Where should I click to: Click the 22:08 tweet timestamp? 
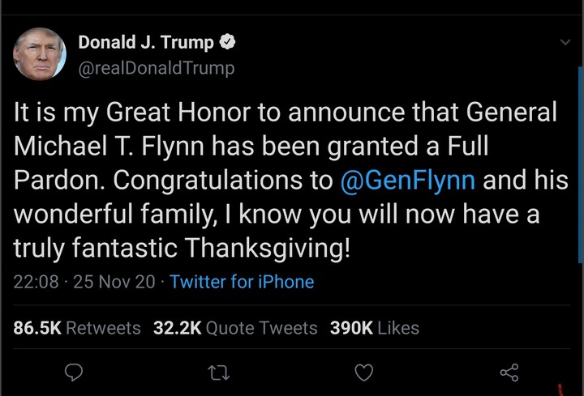click(36, 282)
